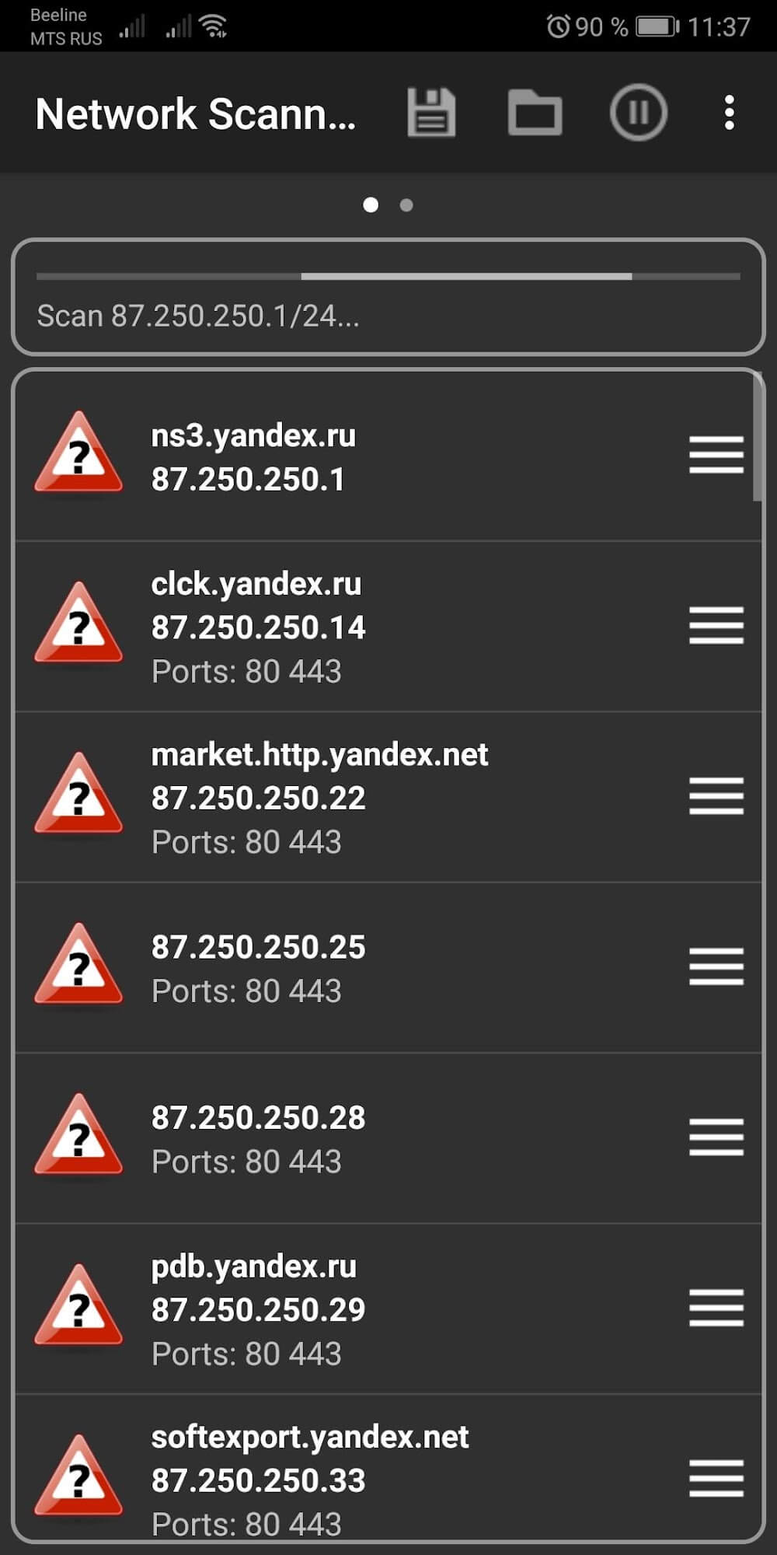The width and height of the screenshot is (777, 1555).
Task: Click the results list scrollbar
Action: click(758, 439)
